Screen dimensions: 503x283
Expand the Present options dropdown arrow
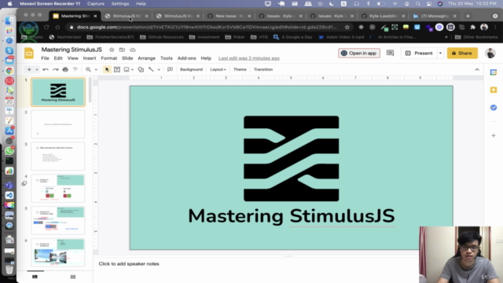pyautogui.click(x=440, y=53)
